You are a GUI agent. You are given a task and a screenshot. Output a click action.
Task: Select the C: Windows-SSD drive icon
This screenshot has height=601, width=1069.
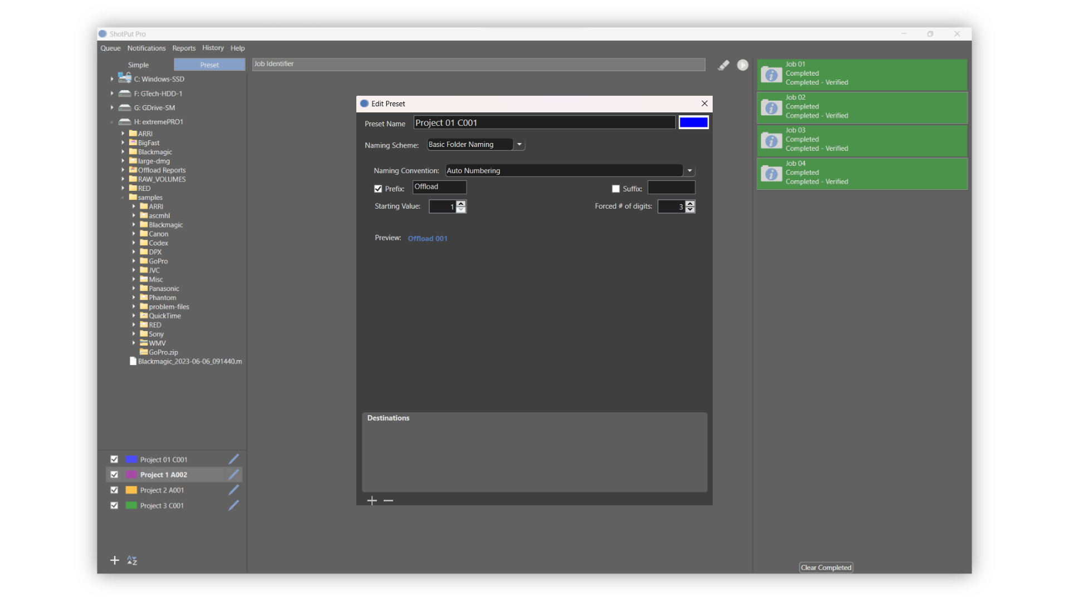[x=125, y=78]
